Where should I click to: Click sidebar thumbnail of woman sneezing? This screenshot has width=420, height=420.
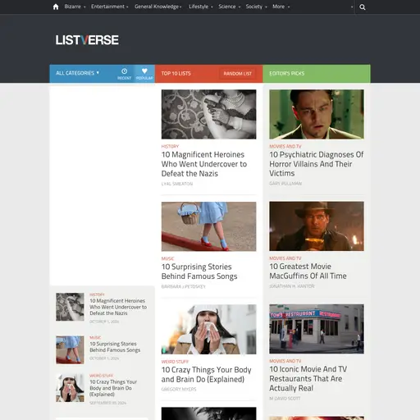(70, 388)
